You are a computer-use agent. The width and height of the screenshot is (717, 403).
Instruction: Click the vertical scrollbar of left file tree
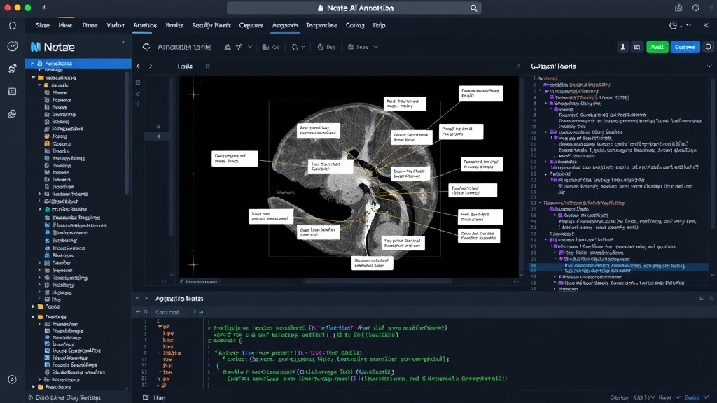(127, 132)
